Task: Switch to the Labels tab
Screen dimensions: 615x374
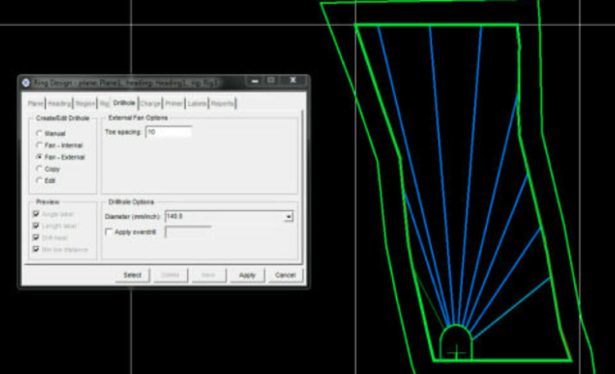Action: (x=197, y=103)
